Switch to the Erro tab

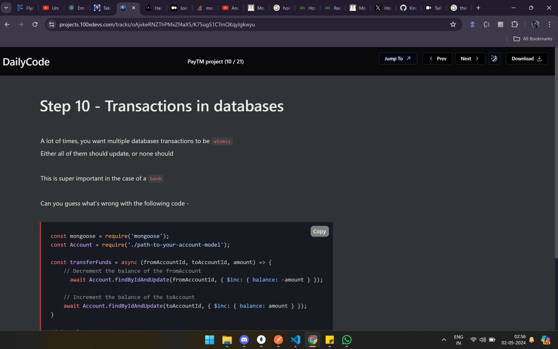click(x=77, y=8)
